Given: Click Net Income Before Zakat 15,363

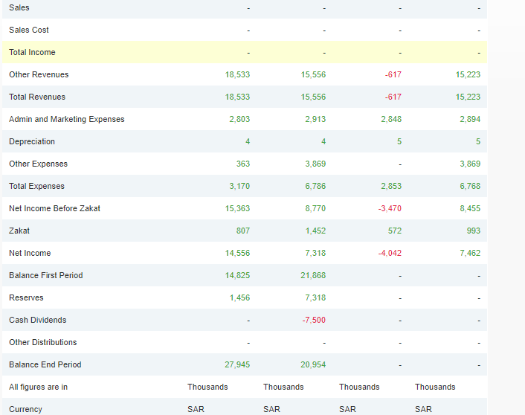Looking at the screenshot, I should point(237,208).
